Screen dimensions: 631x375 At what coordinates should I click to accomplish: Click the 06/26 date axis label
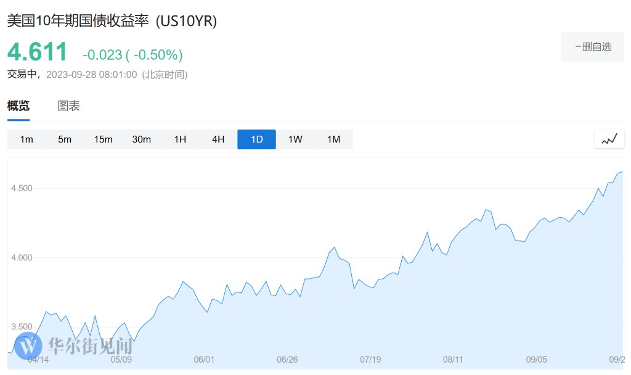point(287,360)
